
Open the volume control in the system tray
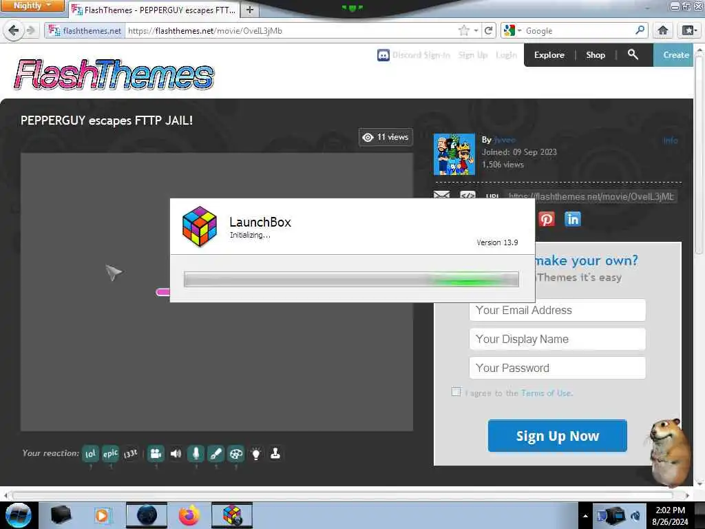pos(635,516)
